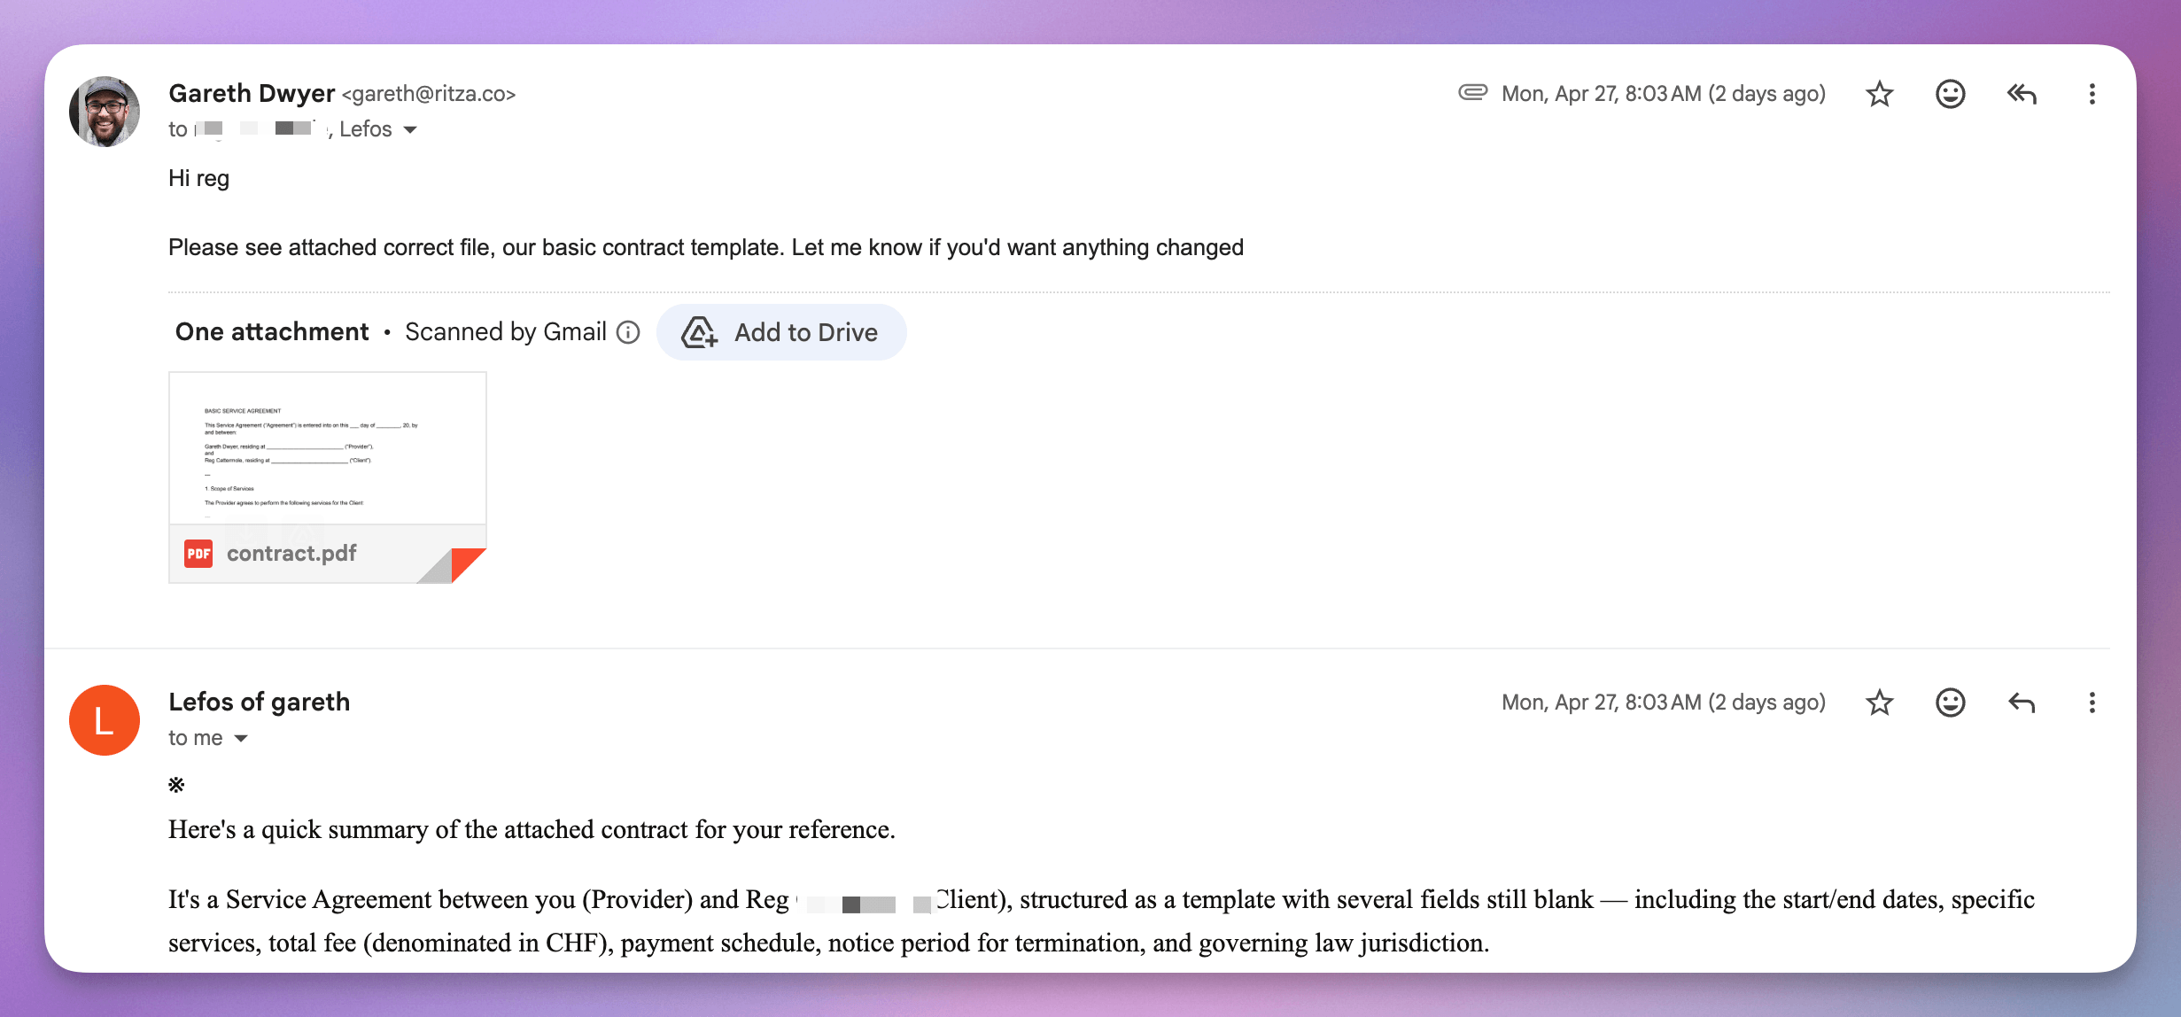
Task: Click the gareth@ritza.co email address
Action: 429,94
